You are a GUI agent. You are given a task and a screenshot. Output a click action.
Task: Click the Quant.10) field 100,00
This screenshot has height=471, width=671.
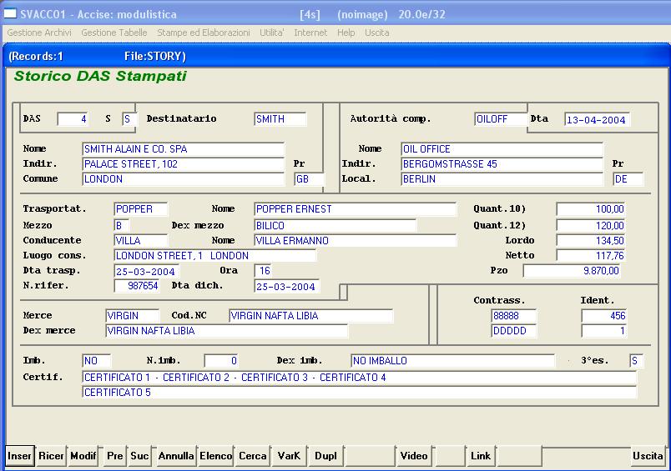point(591,209)
